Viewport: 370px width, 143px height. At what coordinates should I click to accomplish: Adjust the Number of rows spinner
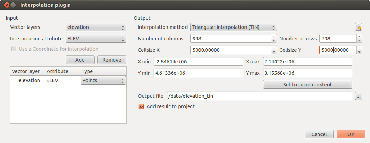coord(359,39)
